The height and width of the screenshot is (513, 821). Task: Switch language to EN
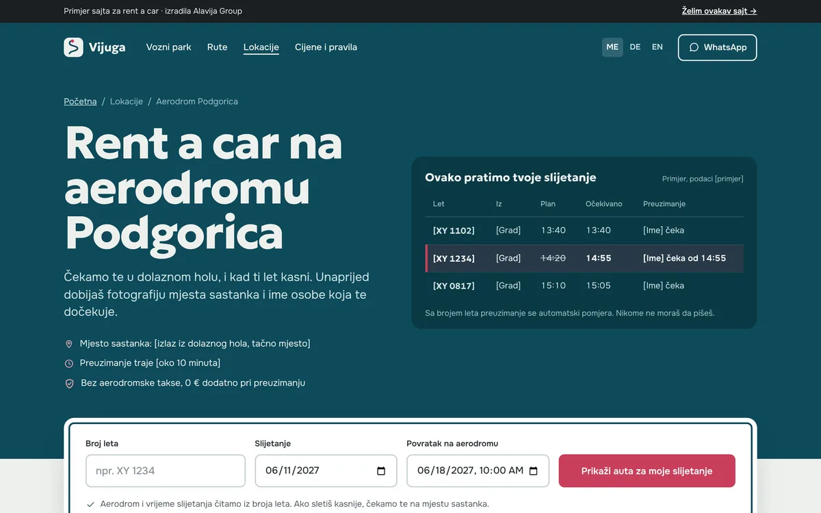[657, 47]
